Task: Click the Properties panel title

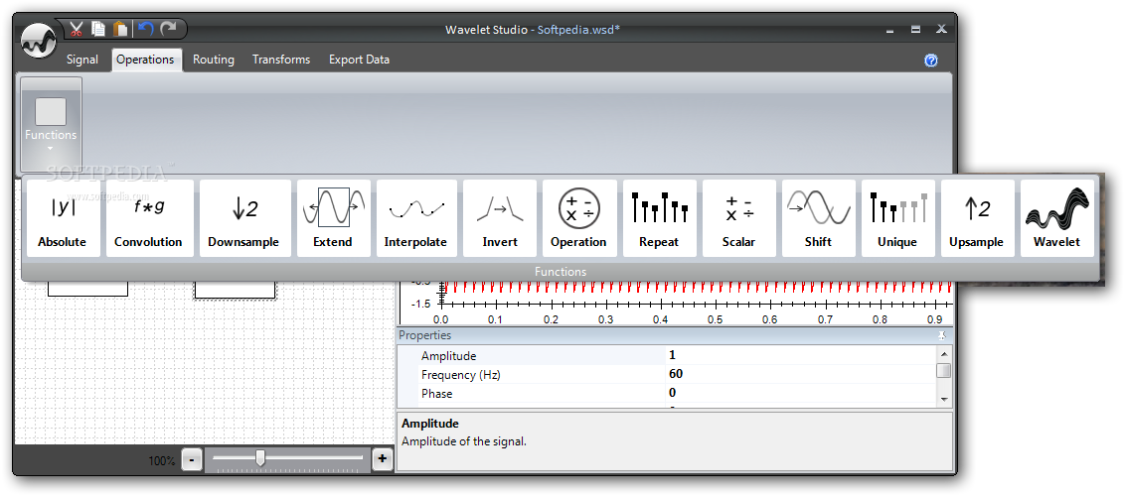Action: [425, 335]
